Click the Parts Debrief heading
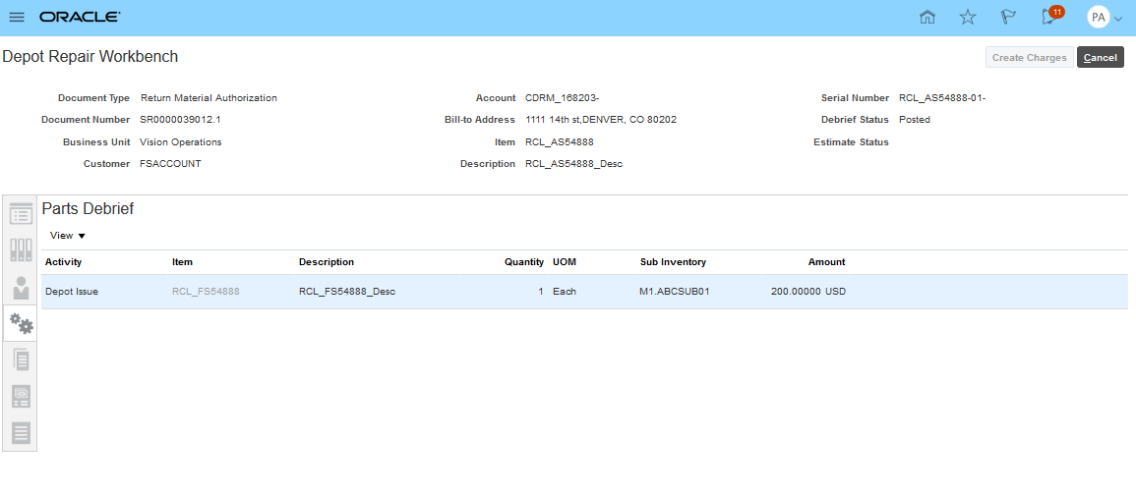This screenshot has width=1136, height=496. coord(88,209)
